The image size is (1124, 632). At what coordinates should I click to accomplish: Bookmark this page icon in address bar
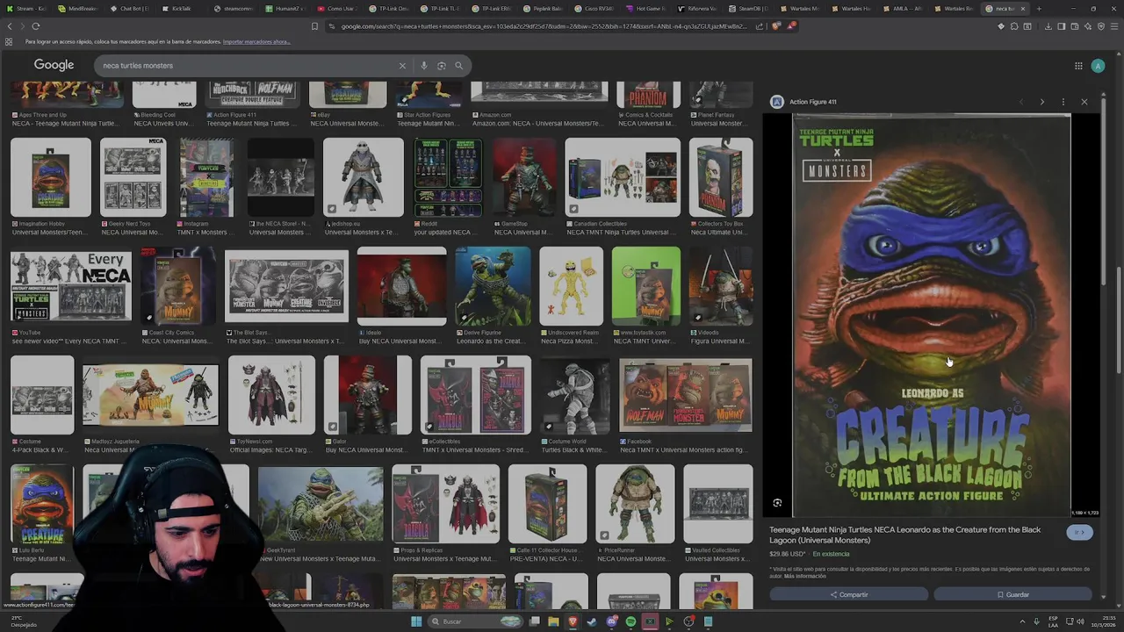click(315, 26)
